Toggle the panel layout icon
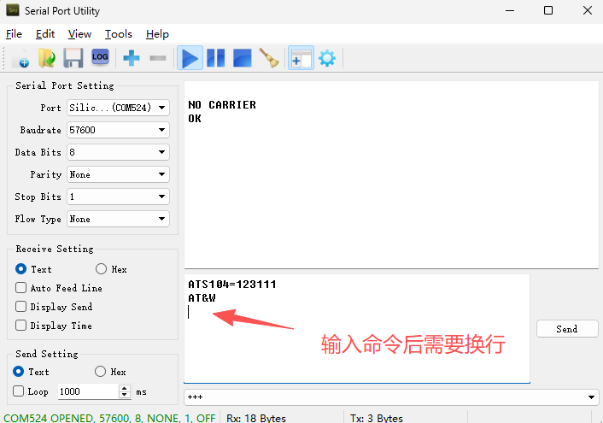The image size is (603, 423). 301,58
